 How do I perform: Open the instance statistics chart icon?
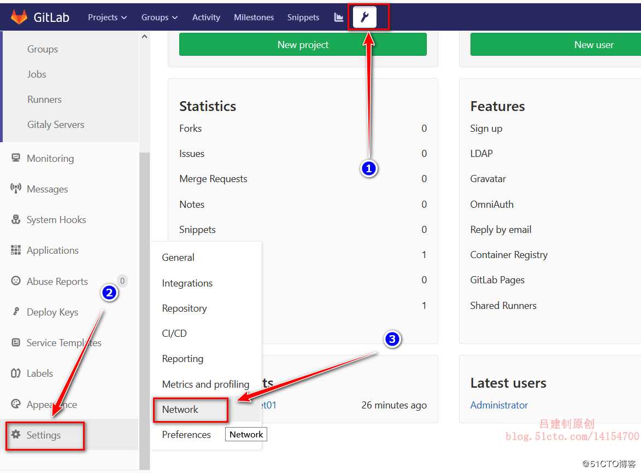[x=338, y=17]
